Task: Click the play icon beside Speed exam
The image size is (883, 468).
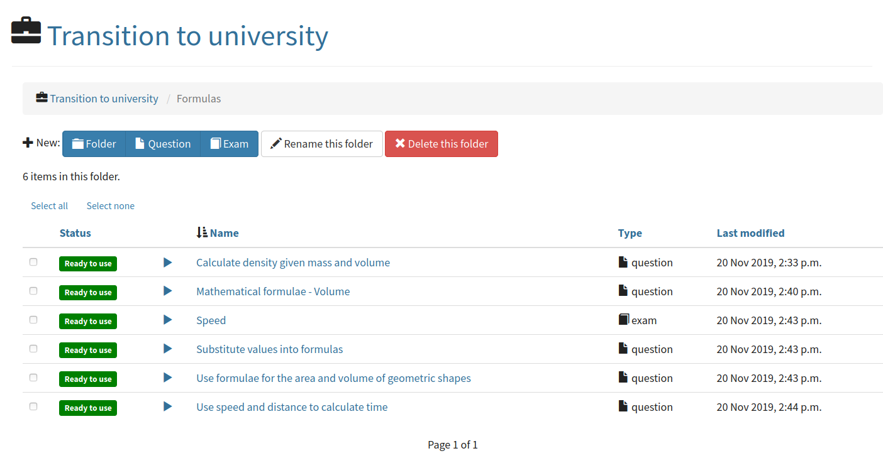Action: 167,320
